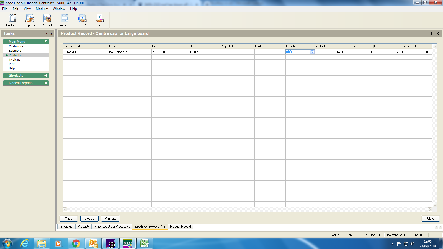Open Google Chrome from the taskbar
This screenshot has height=249, width=443.
point(76,243)
